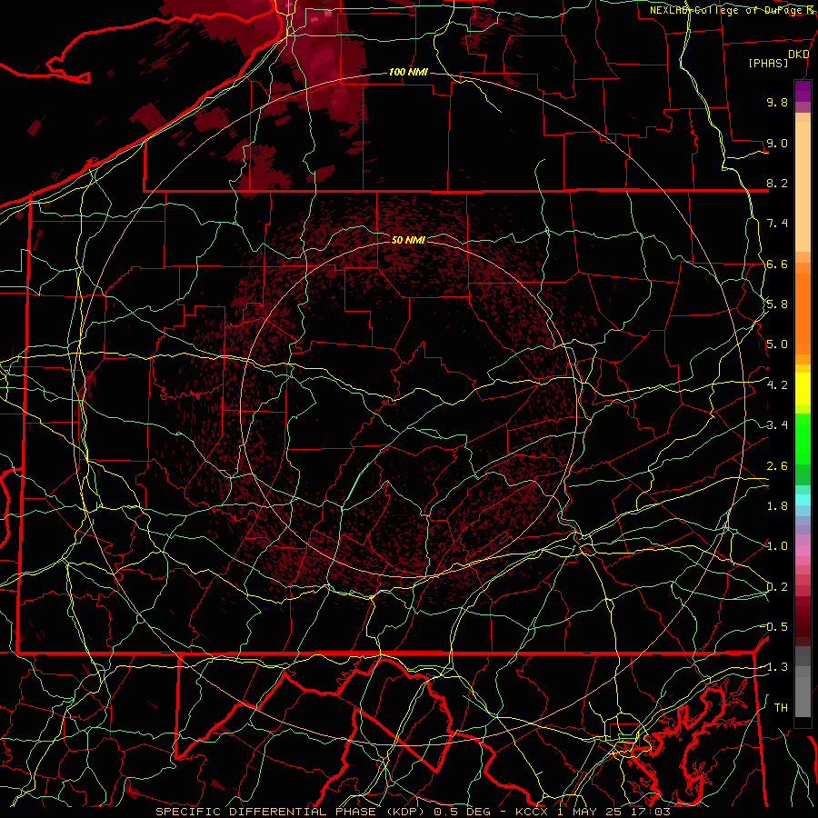
Task: Click the 0.2 value on the scale
Action: coord(777,587)
